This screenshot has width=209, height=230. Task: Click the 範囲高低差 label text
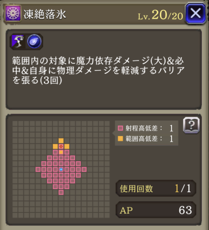coord(141,139)
